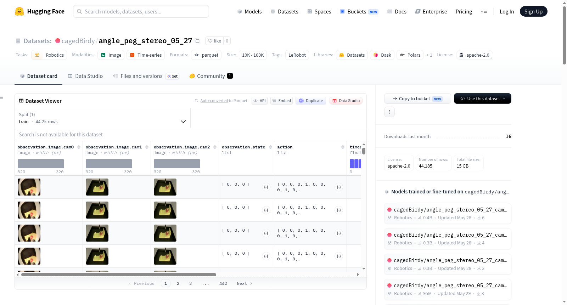
Task: Expand the first row's action JSON
Action: 339,187
